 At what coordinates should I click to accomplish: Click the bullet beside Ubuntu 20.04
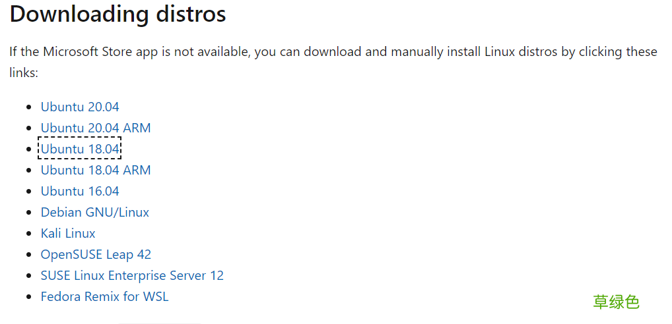29,107
